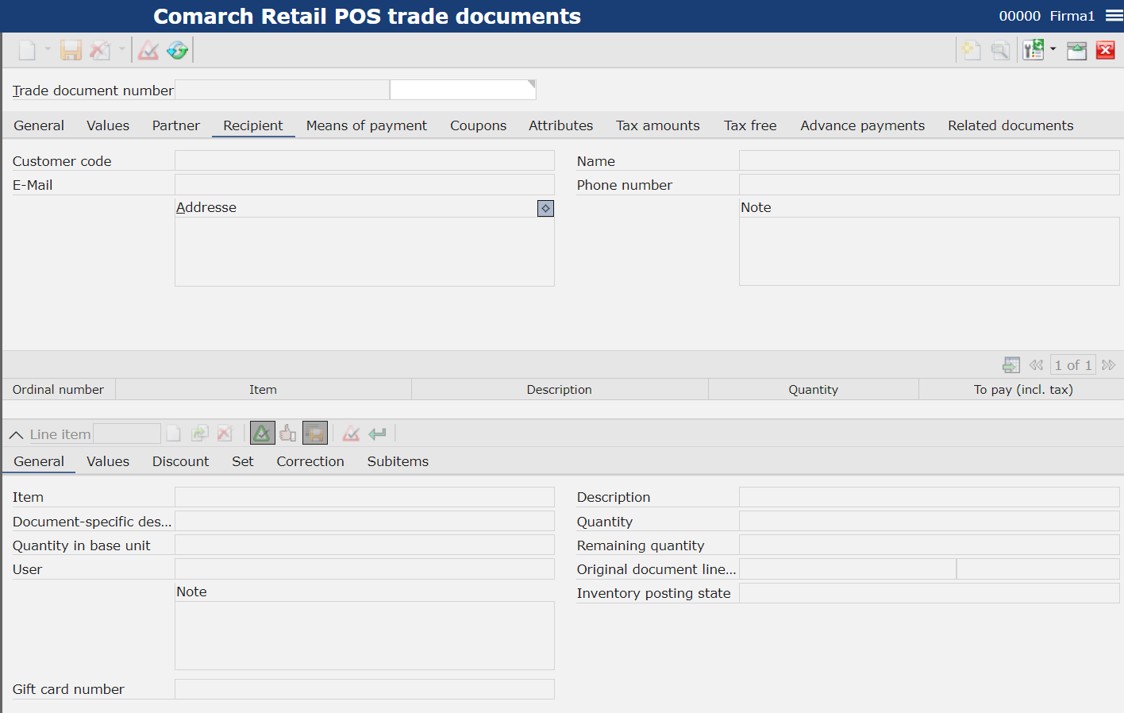
Task: Click the export table icon above grid
Action: point(1011,365)
